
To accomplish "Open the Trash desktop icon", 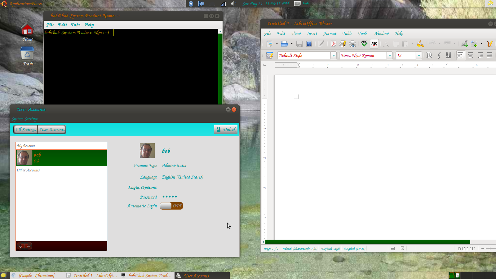I will tap(28, 56).
